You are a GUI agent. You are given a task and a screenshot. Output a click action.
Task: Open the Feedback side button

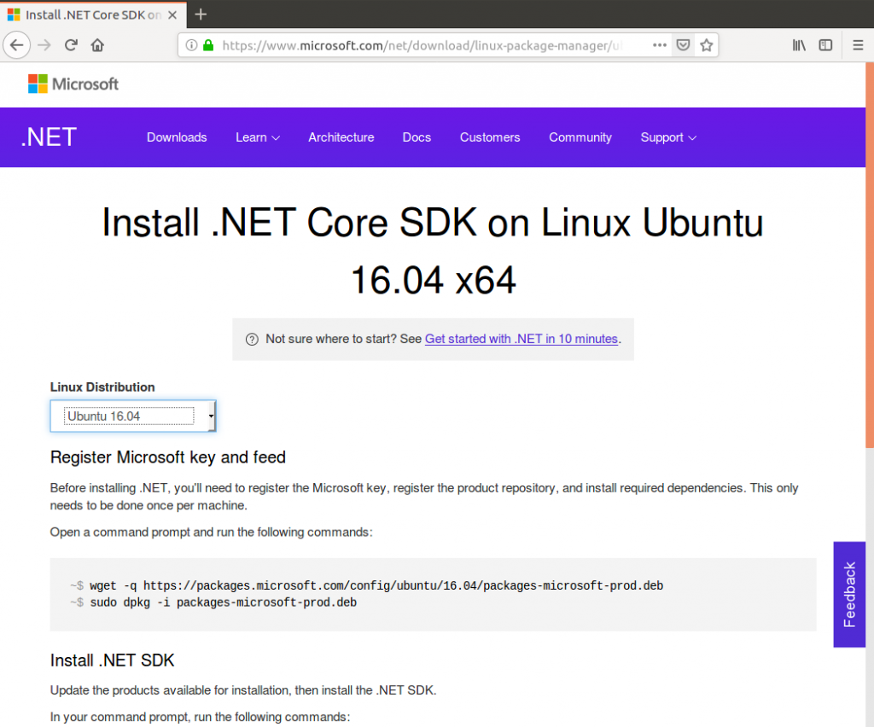(x=849, y=595)
